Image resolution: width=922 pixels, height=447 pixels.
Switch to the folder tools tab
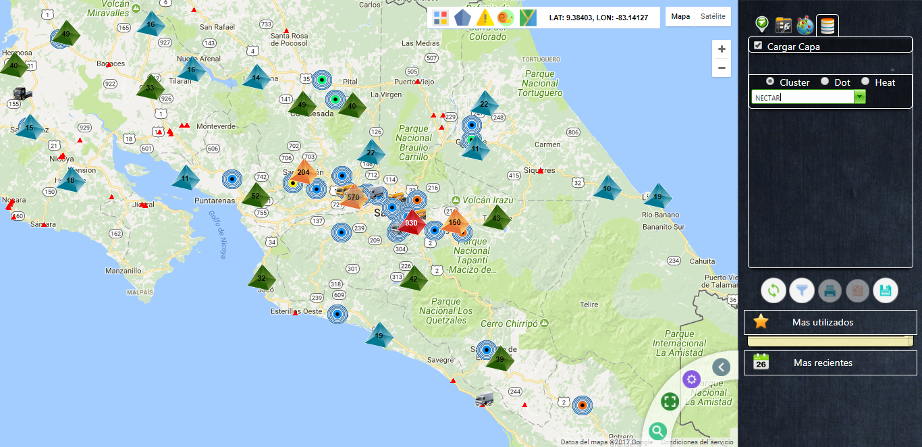[x=783, y=26]
